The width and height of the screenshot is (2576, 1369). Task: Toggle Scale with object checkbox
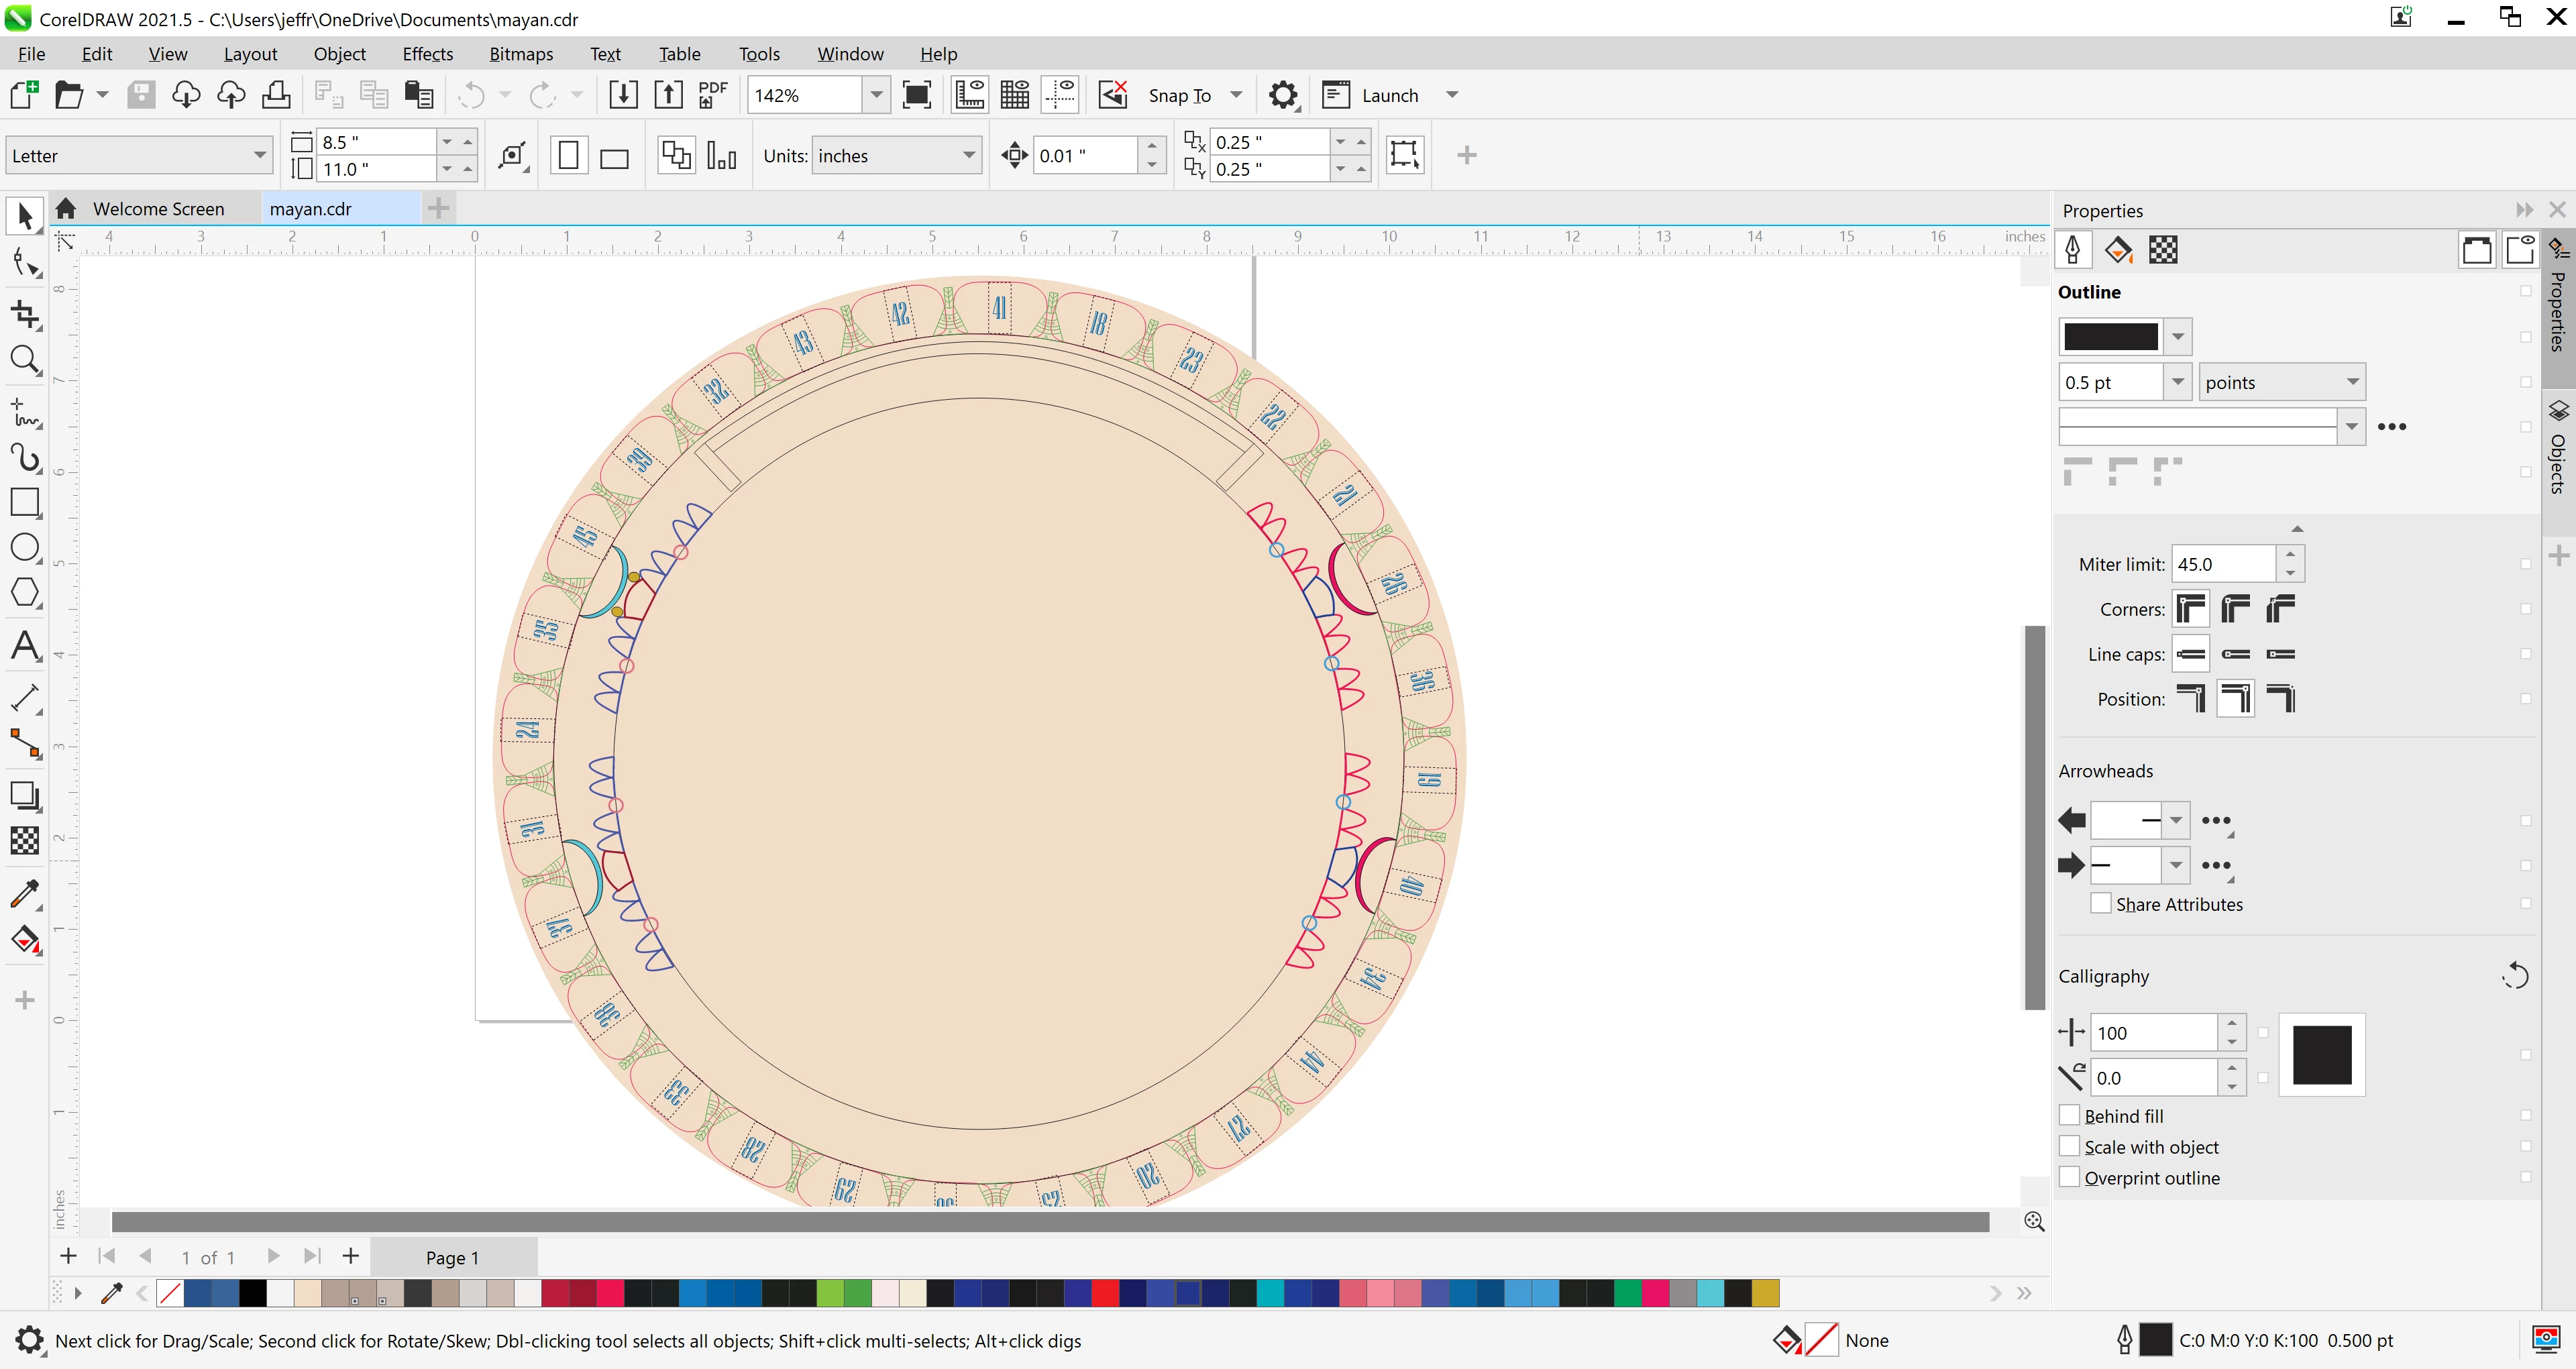pyautogui.click(x=2070, y=1146)
